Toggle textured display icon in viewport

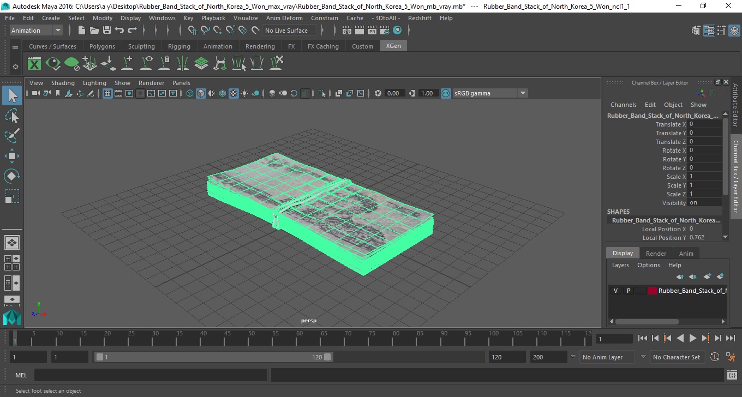234,93
